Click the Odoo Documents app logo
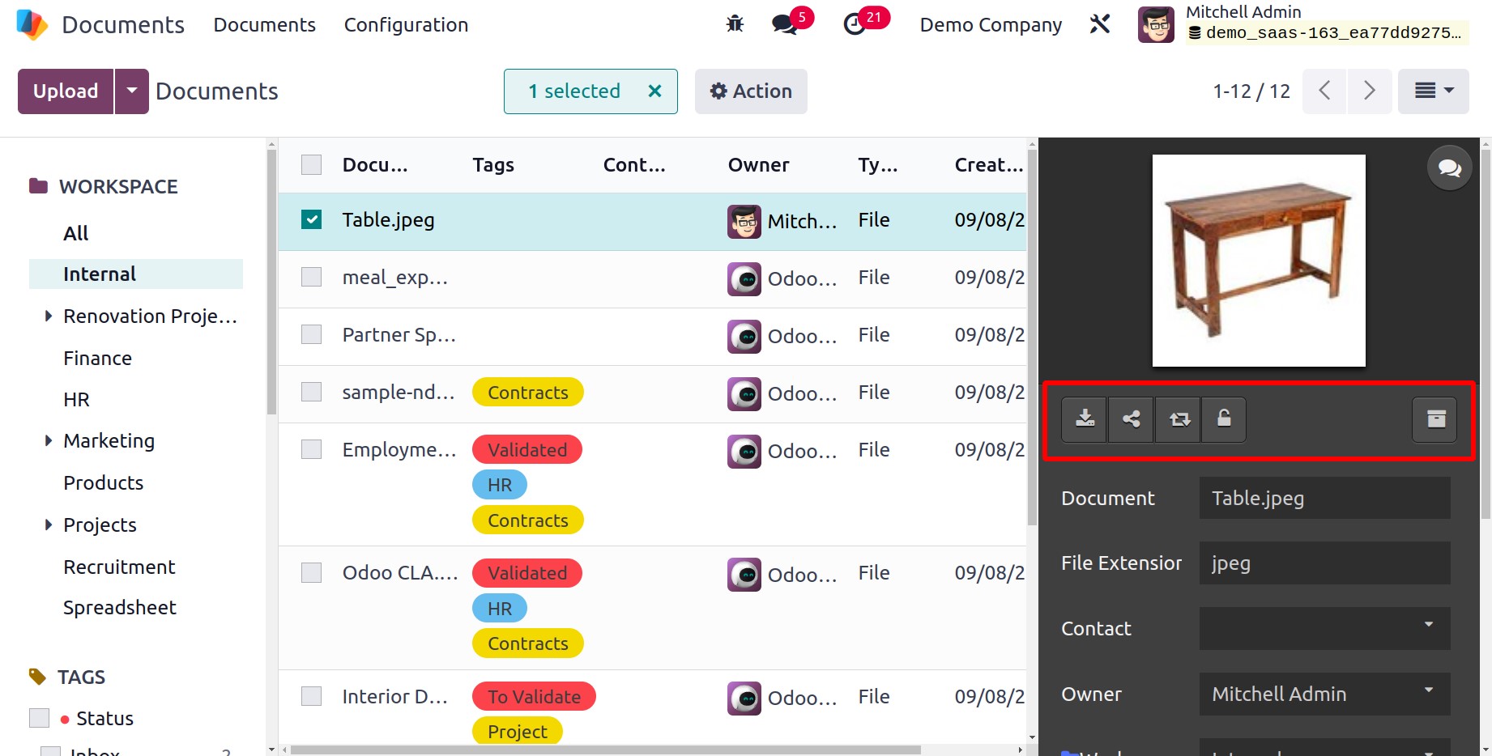This screenshot has height=756, width=1492. tap(32, 25)
